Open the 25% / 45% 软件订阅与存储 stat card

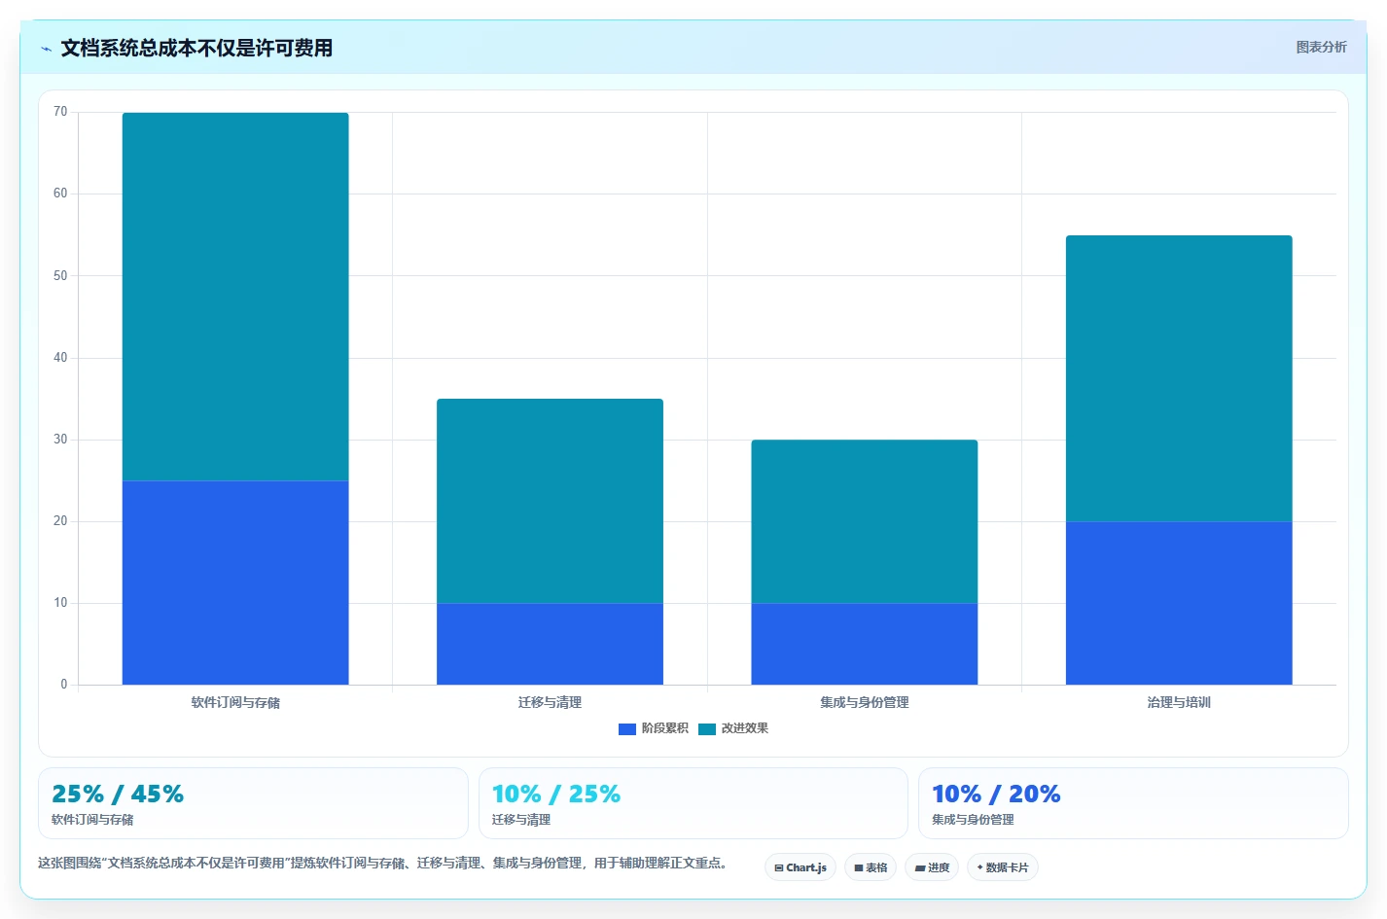253,803
